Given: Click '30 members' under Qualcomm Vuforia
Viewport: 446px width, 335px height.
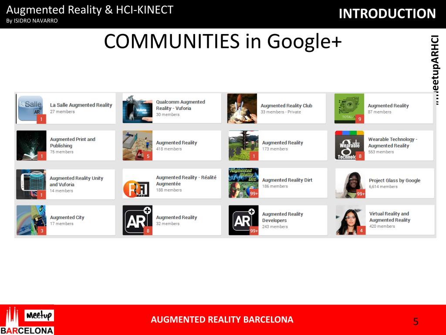Looking at the screenshot, I should 168,115.
